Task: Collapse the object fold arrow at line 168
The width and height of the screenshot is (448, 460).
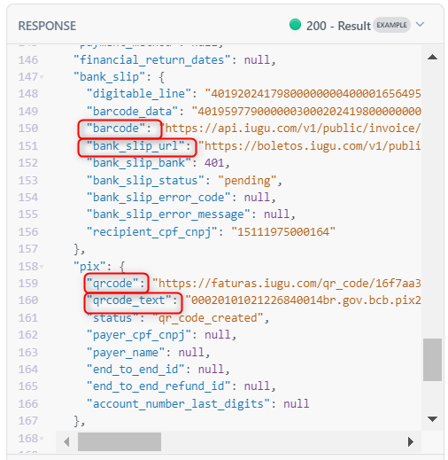Action: (x=42, y=439)
